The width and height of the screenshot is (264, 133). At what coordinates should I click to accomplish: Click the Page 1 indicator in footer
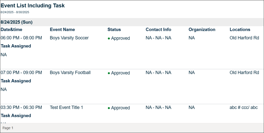pyautogui.click(x=8, y=128)
